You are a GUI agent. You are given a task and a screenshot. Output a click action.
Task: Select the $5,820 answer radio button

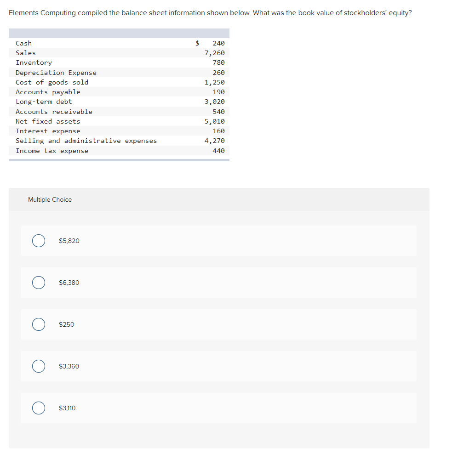tap(39, 241)
